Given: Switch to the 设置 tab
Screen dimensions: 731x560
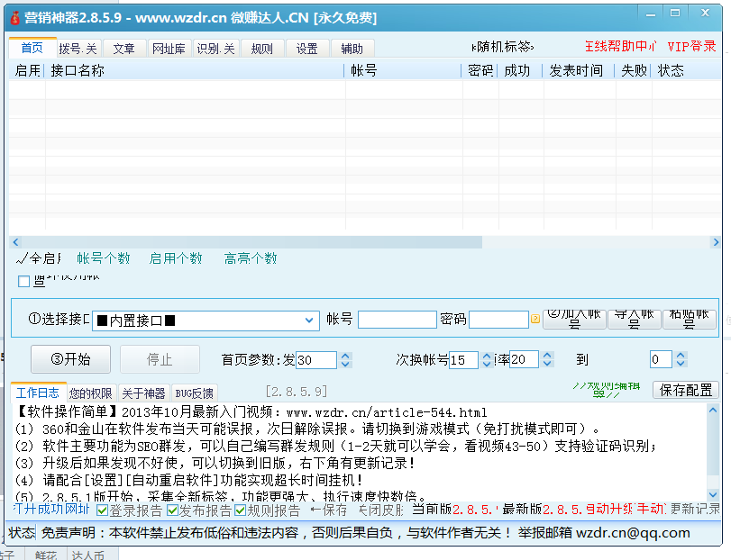Looking at the screenshot, I should pyautogui.click(x=306, y=49).
